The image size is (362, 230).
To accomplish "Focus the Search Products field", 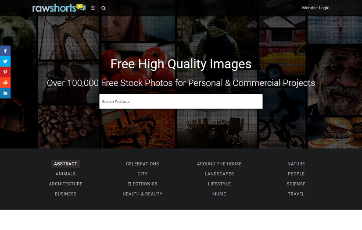I will (x=181, y=101).
